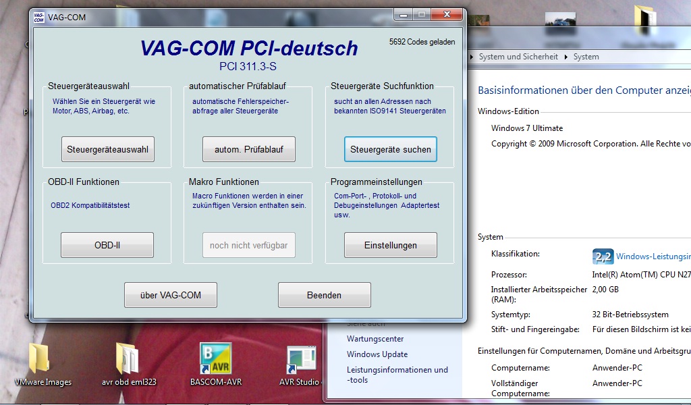The height and width of the screenshot is (405, 691).
Task: Open the OBD-II functions
Action: tap(107, 246)
